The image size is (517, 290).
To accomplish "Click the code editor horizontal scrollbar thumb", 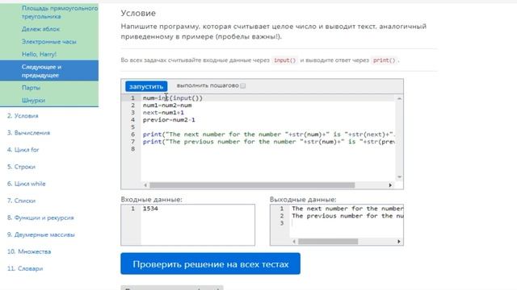I will pyautogui.click(x=252, y=185).
